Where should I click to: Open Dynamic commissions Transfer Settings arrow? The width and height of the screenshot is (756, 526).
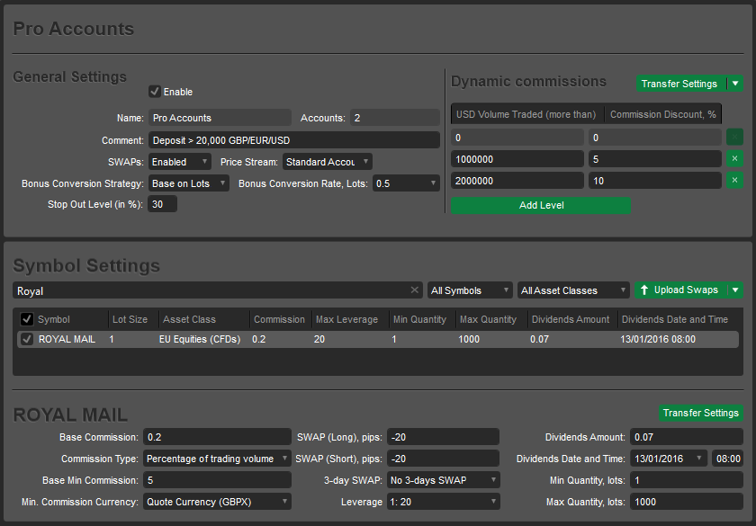pos(735,84)
